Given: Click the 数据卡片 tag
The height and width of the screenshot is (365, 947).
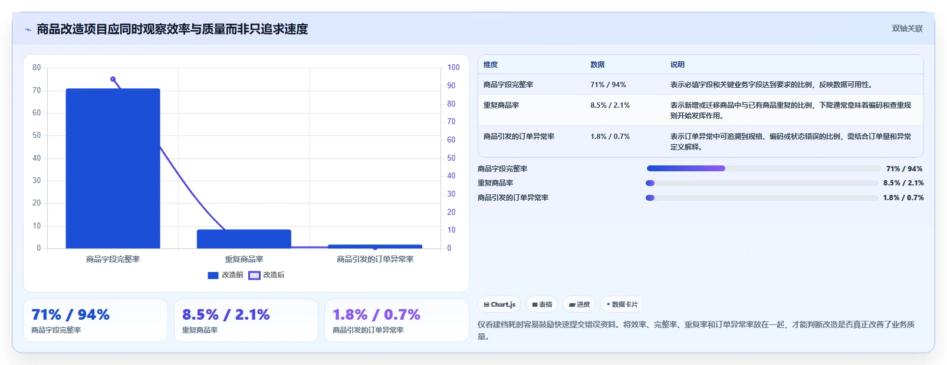Looking at the screenshot, I should (x=622, y=304).
